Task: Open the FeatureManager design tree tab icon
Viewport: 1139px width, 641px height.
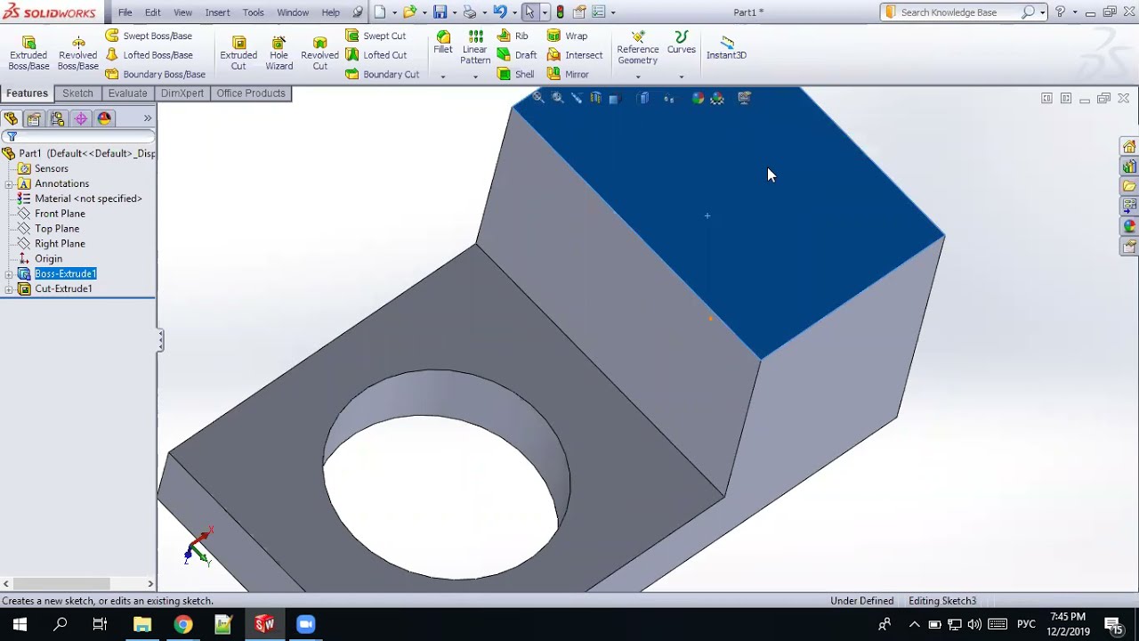Action: click(x=11, y=118)
